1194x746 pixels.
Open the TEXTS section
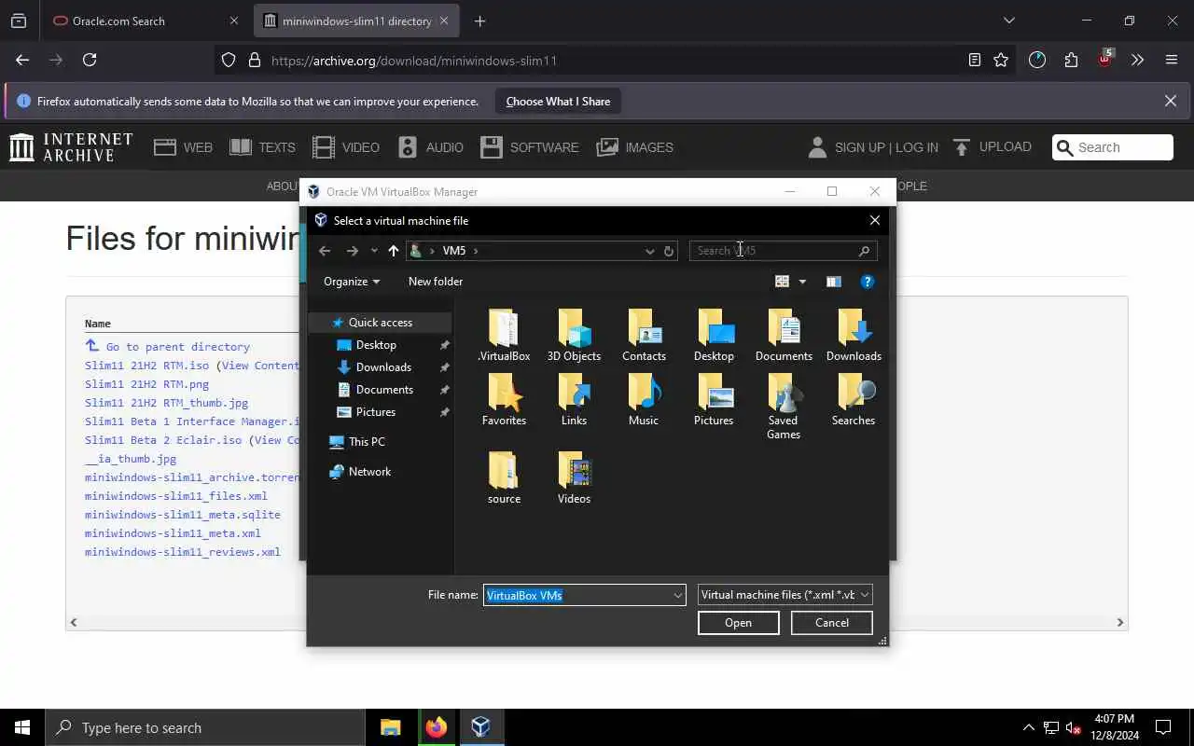point(262,147)
